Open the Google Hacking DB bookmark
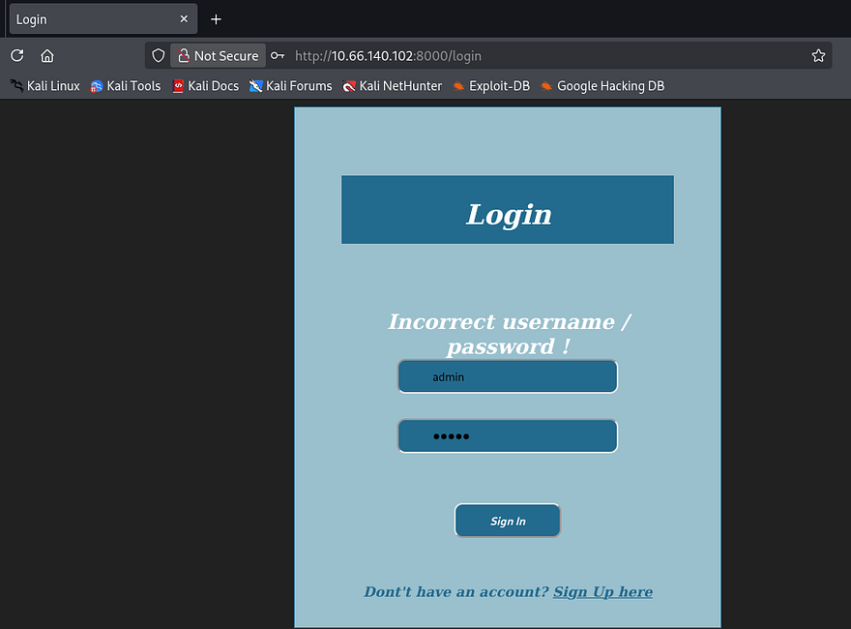The image size is (851, 629). tap(602, 86)
